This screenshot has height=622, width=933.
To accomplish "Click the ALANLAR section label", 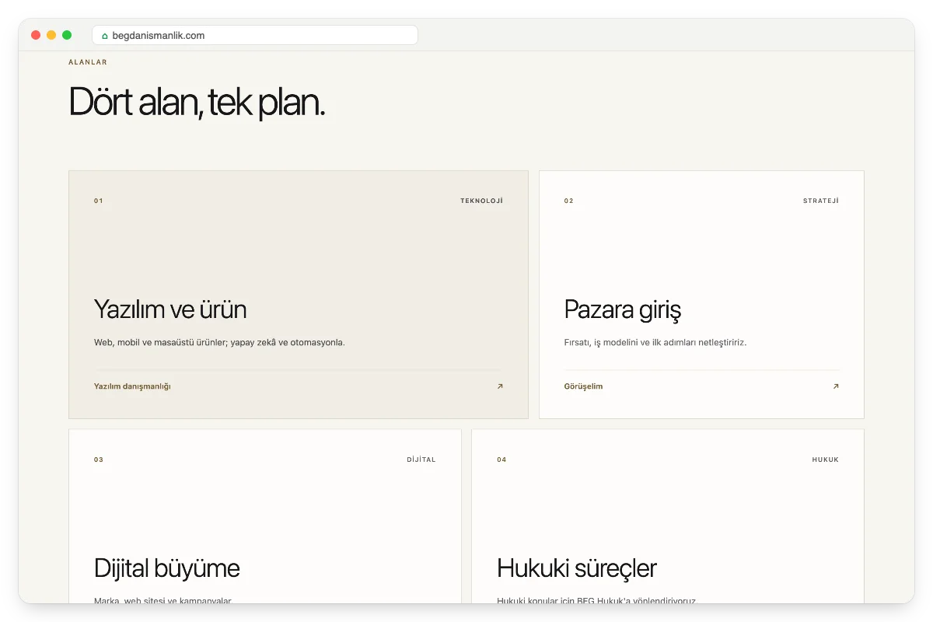I will pyautogui.click(x=88, y=62).
